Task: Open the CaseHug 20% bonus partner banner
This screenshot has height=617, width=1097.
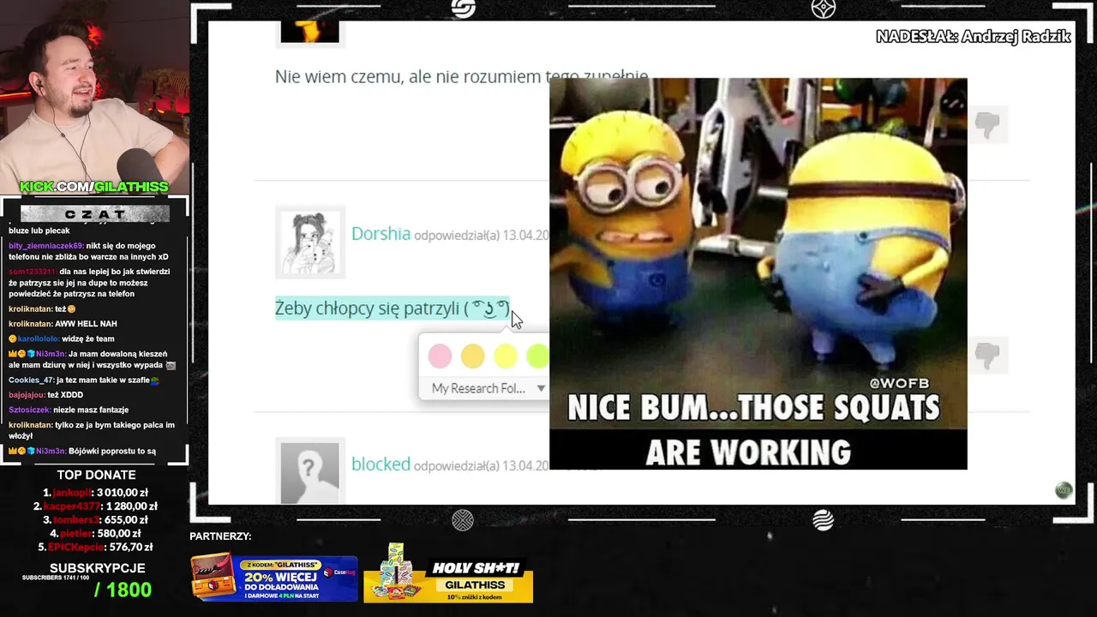Action: pos(274,578)
